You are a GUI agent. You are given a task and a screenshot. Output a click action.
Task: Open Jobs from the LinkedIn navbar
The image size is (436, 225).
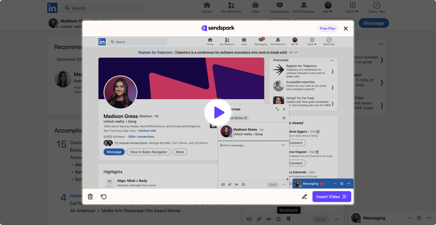(255, 8)
